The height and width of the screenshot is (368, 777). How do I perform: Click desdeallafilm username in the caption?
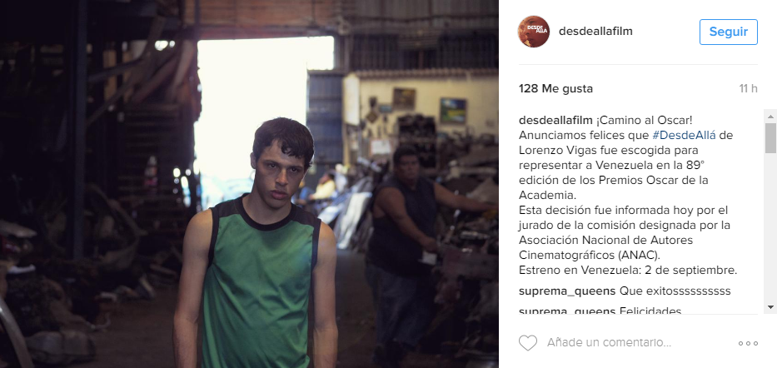pyautogui.click(x=555, y=121)
